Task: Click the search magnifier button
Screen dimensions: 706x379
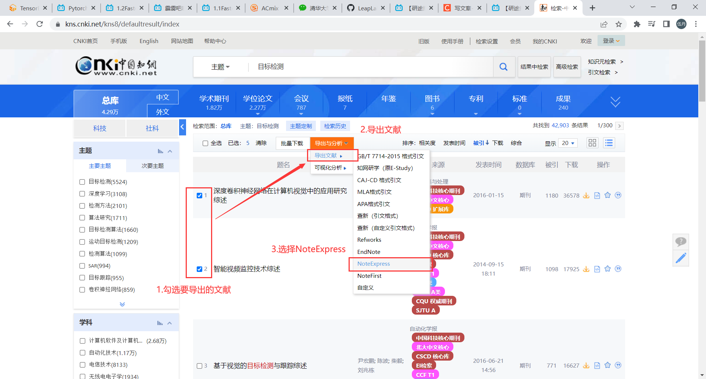Action: (503, 67)
